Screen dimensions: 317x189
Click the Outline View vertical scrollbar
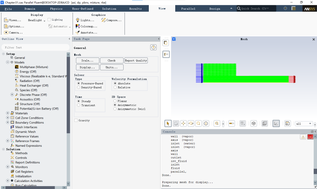(68, 95)
